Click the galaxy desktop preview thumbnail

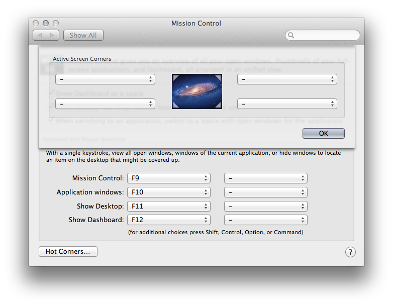[x=197, y=91]
